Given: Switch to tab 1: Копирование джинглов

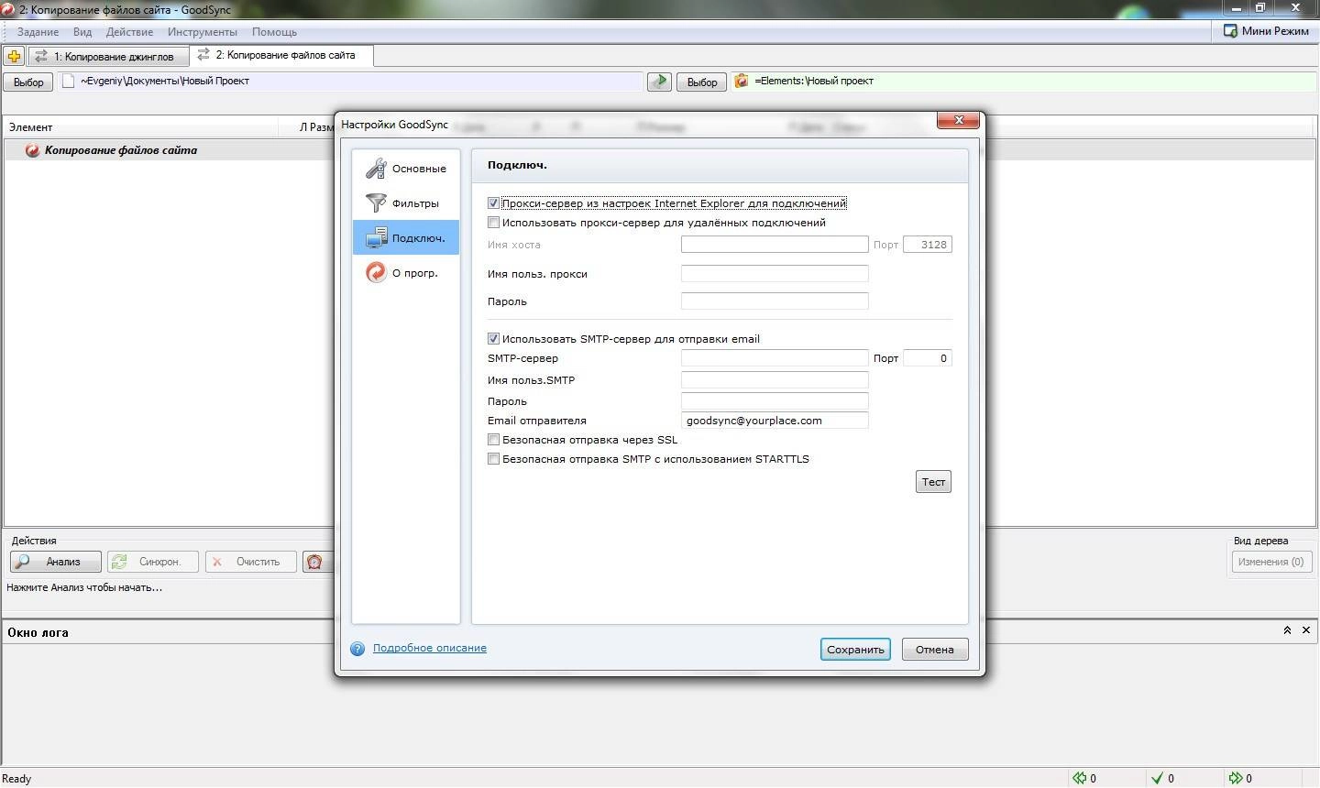Looking at the screenshot, I should pyautogui.click(x=108, y=57).
